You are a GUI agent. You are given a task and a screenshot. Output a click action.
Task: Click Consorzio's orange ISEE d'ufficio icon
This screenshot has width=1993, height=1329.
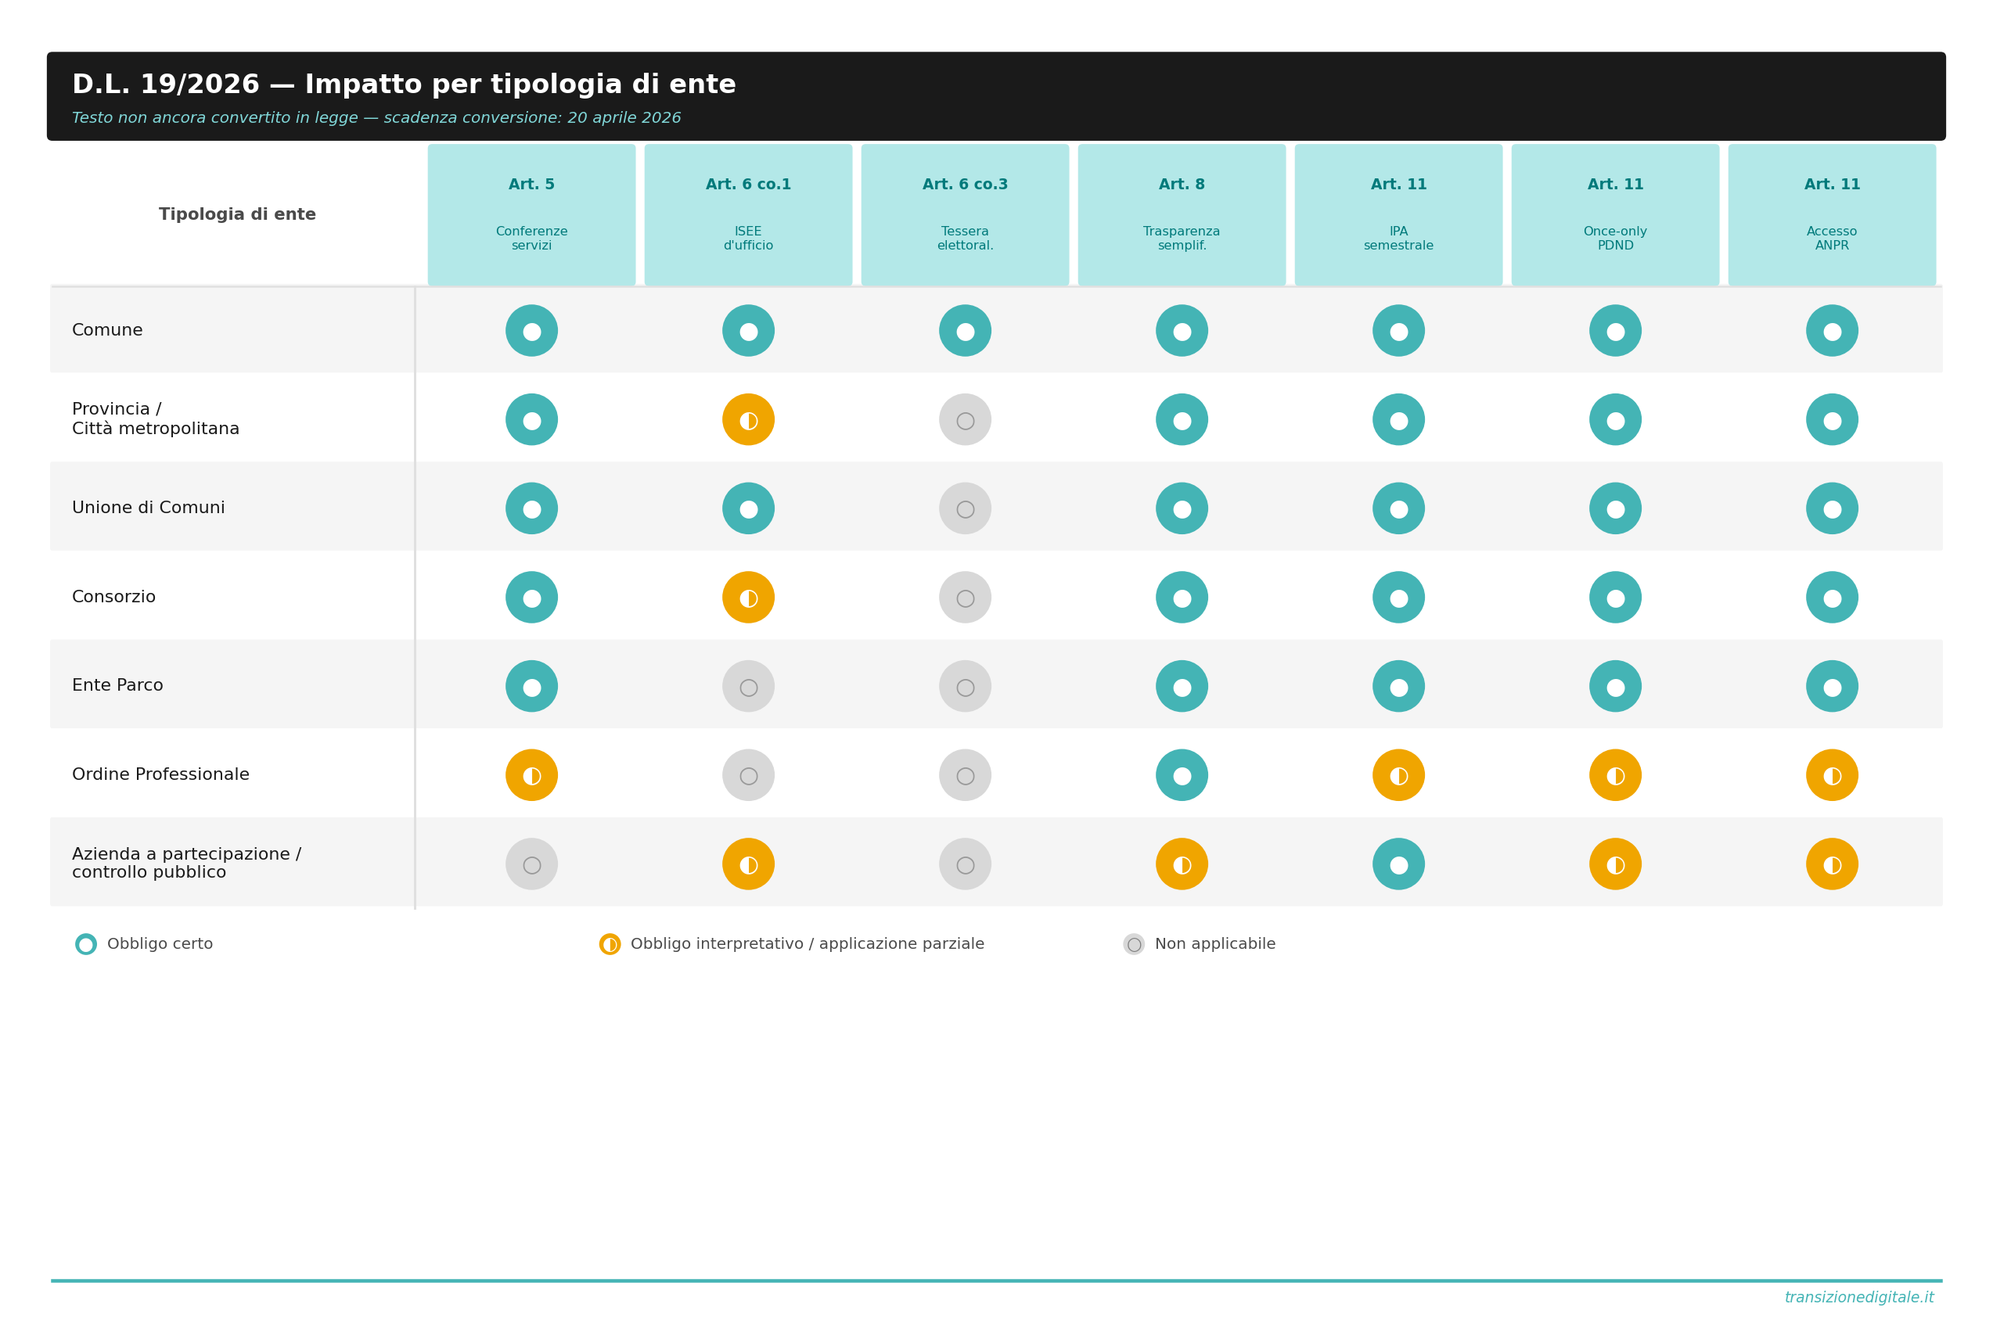(748, 598)
